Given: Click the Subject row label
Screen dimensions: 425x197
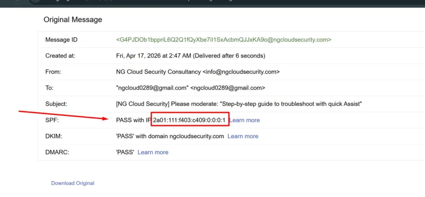Looking at the screenshot, I should 56,104.
